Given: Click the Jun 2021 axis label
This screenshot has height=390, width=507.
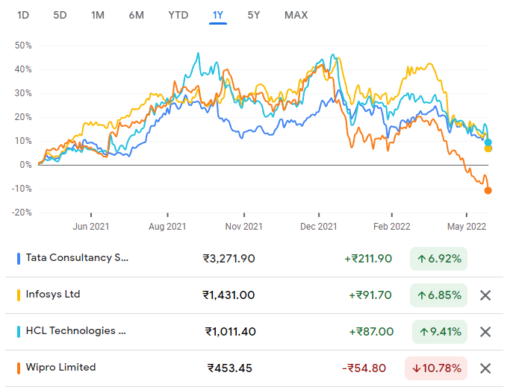Looking at the screenshot, I should click(x=91, y=227).
